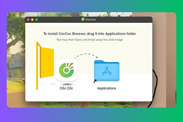Click the Applications folder label

point(107,88)
